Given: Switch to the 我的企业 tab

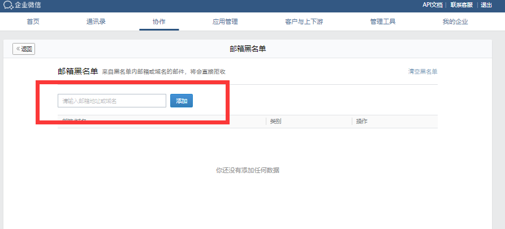Looking at the screenshot, I should [x=455, y=22].
